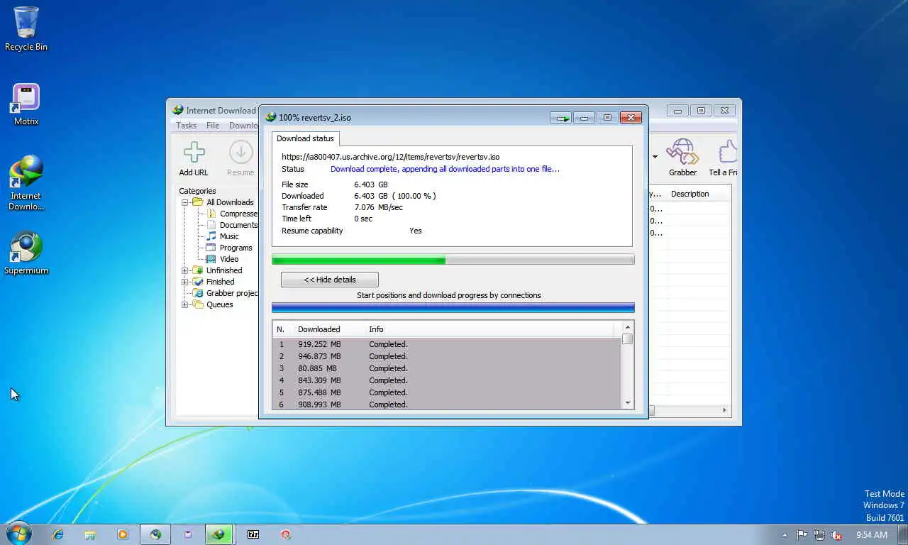Select connection row 843.309 MB

pyautogui.click(x=447, y=380)
